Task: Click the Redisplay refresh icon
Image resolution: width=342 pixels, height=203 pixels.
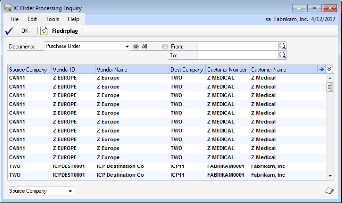Action: coord(44,31)
